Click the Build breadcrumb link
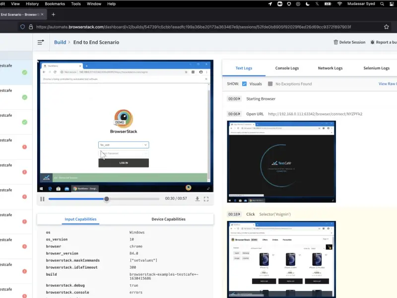Image resolution: width=397 pixels, height=298 pixels. [60, 42]
